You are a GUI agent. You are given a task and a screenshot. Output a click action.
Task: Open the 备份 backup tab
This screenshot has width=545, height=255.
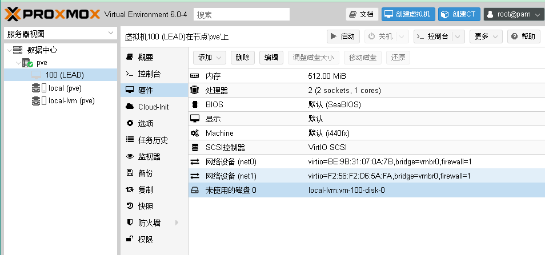[x=154, y=173]
